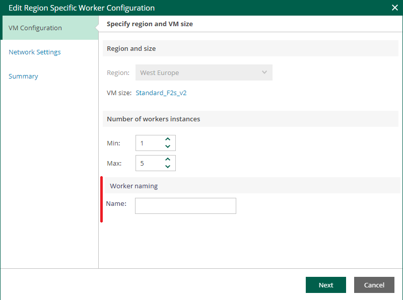Viewport: 403px width, 300px height.
Task: Select the VM Configuration step
Action: [49, 28]
